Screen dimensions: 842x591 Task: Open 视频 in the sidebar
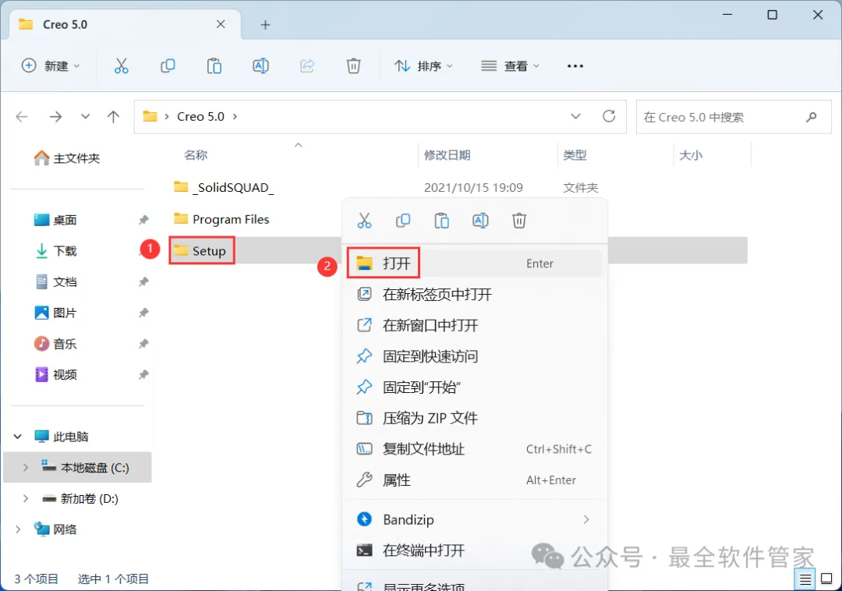coord(56,375)
